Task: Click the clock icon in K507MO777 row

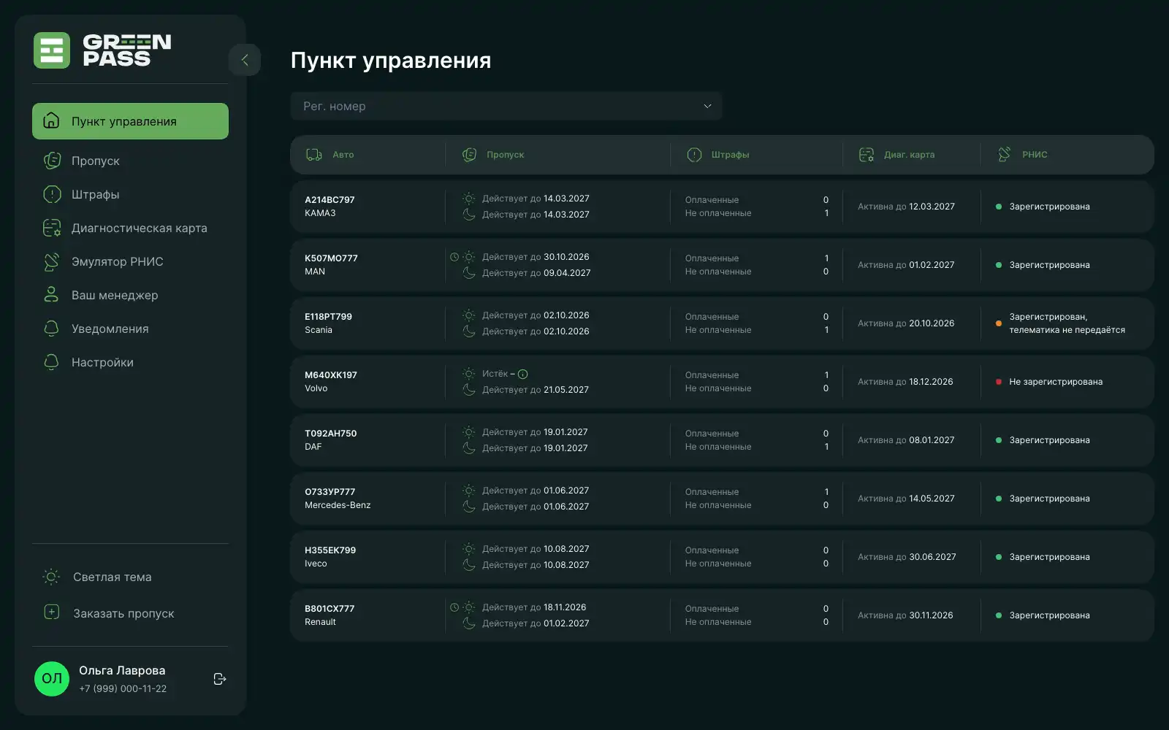Action: [x=454, y=257]
